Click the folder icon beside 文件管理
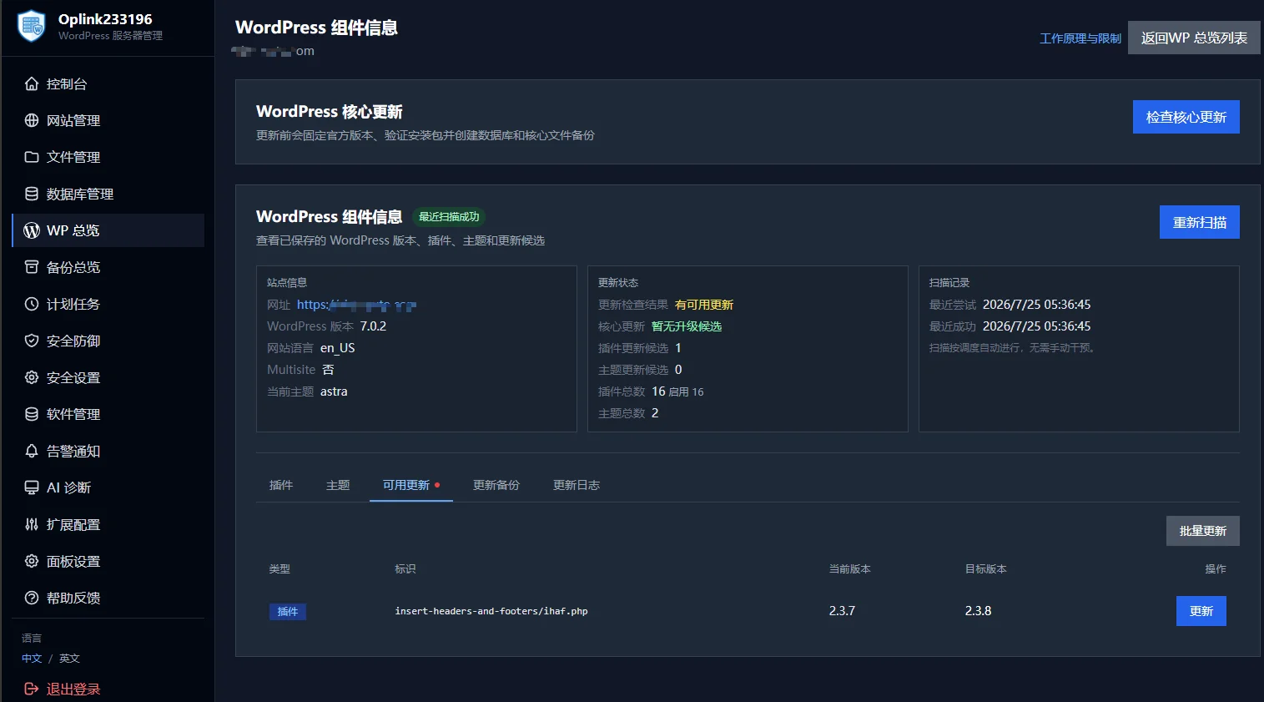1264x702 pixels. 32,157
